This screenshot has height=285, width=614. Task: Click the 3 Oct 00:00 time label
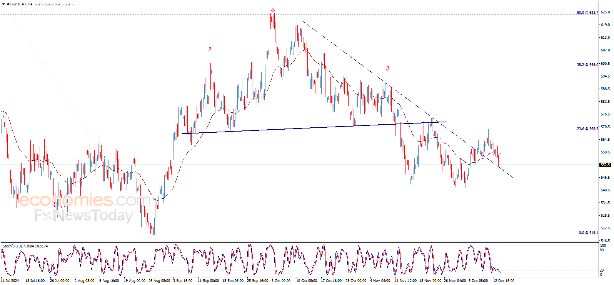(x=281, y=281)
